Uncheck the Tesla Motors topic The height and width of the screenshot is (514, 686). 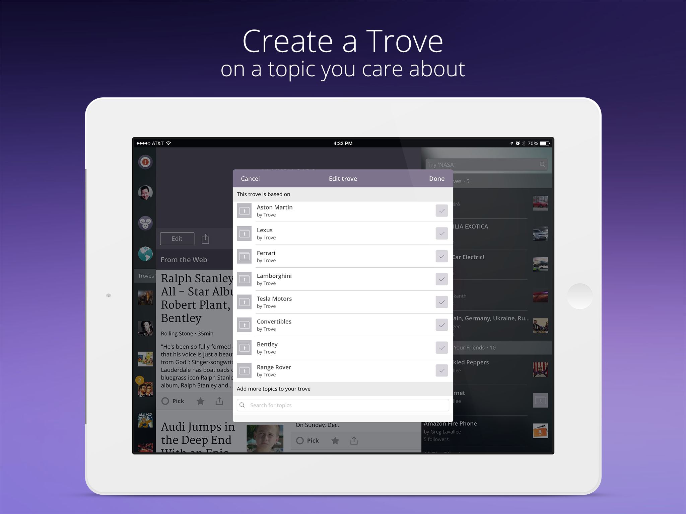[x=442, y=302]
